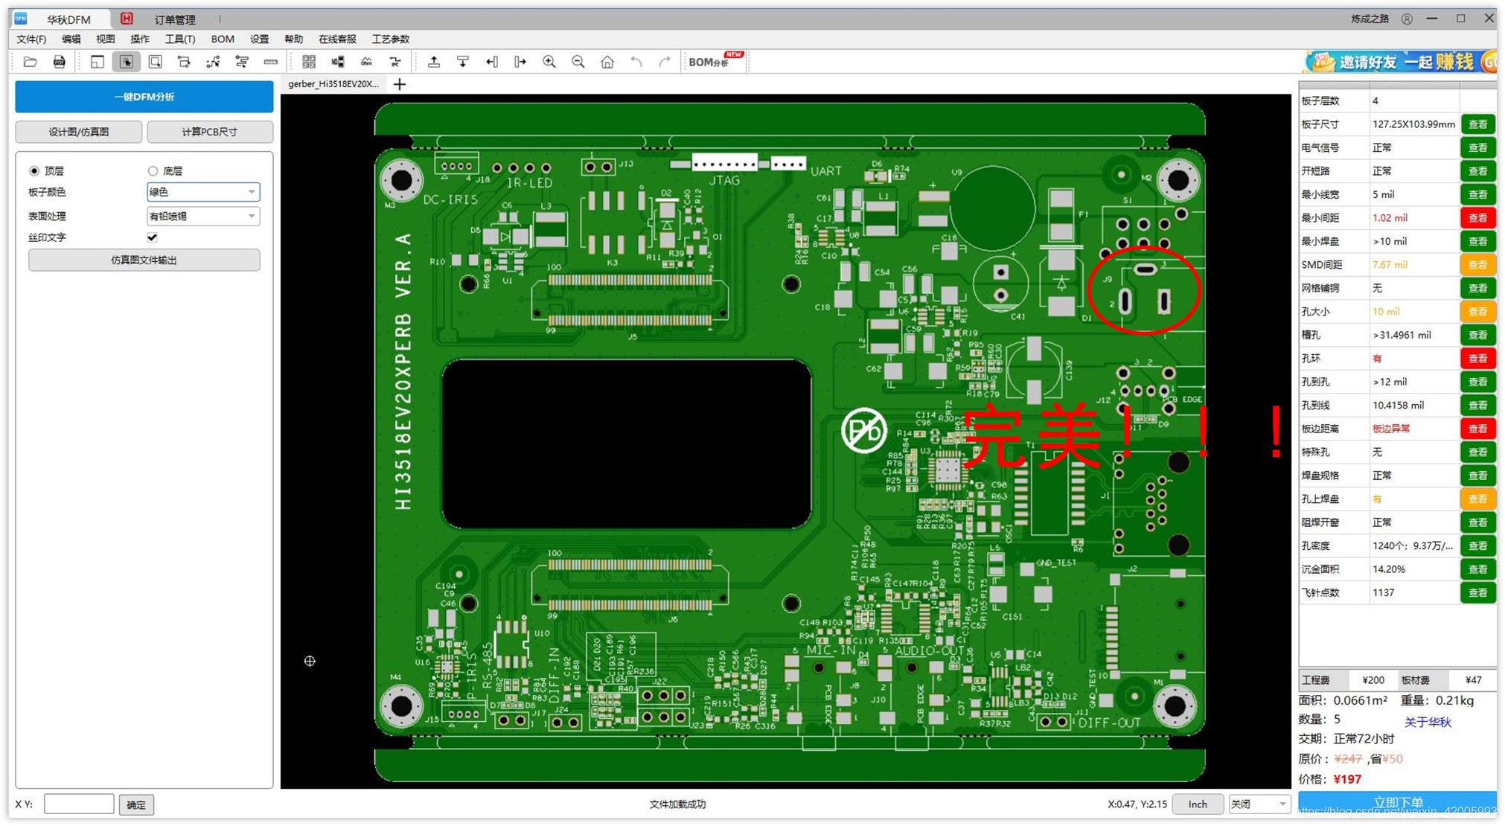Expand the 关闭 dropdown in status bar
Image resolution: width=1505 pixels, height=826 pixels.
click(x=1258, y=804)
